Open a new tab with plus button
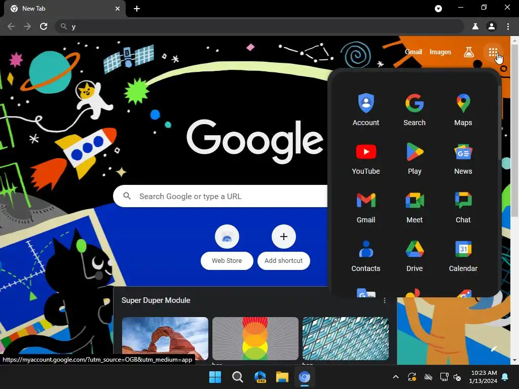The width and height of the screenshot is (519, 389). click(x=137, y=9)
